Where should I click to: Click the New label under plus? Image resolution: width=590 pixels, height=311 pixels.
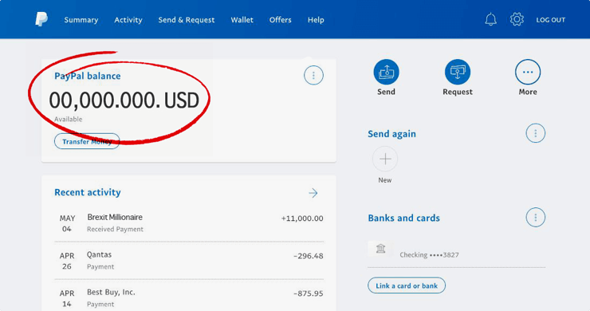pyautogui.click(x=385, y=180)
